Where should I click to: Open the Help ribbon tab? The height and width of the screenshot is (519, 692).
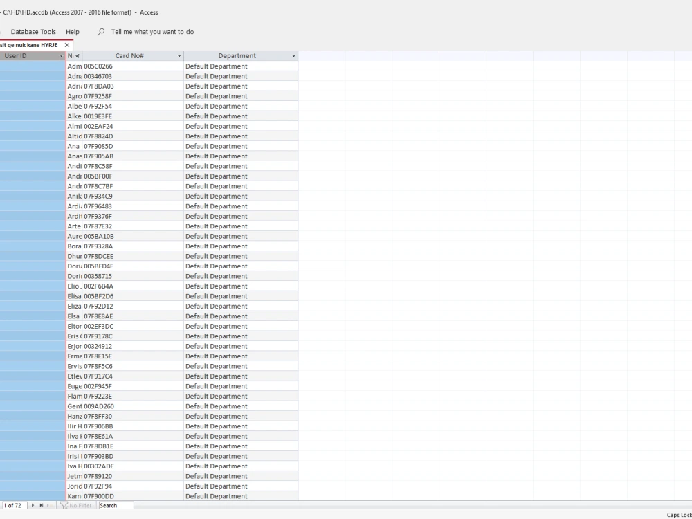[x=73, y=32]
